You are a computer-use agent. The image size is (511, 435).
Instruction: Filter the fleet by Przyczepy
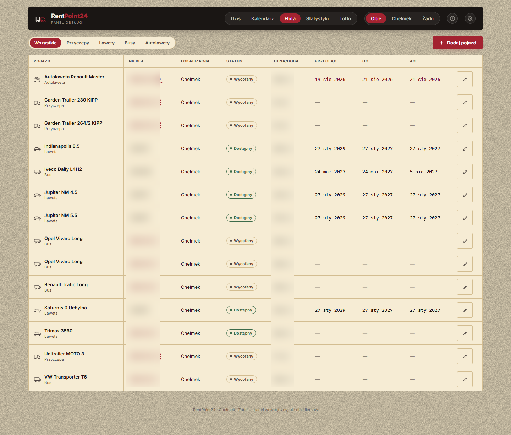(78, 43)
